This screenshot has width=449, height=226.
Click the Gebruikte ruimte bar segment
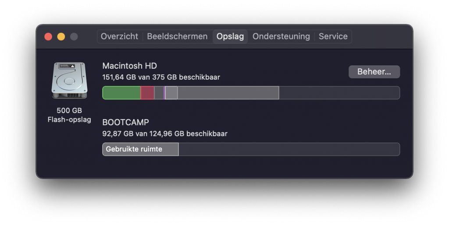pos(140,149)
